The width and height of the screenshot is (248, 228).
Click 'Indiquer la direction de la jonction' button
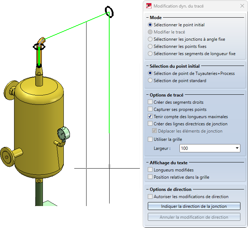click(194, 206)
